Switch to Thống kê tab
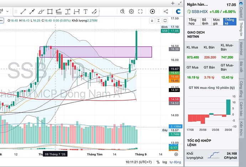 click(x=230, y=22)
